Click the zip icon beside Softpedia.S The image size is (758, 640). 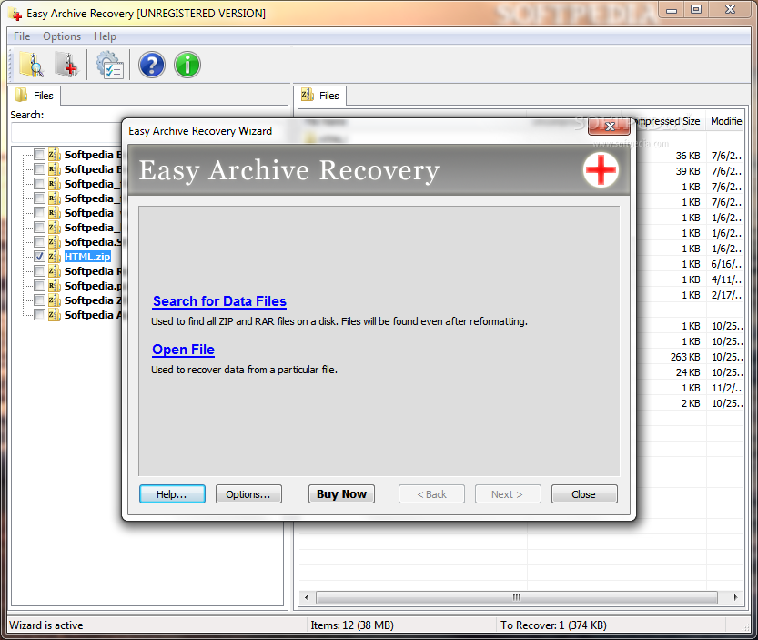(x=55, y=242)
